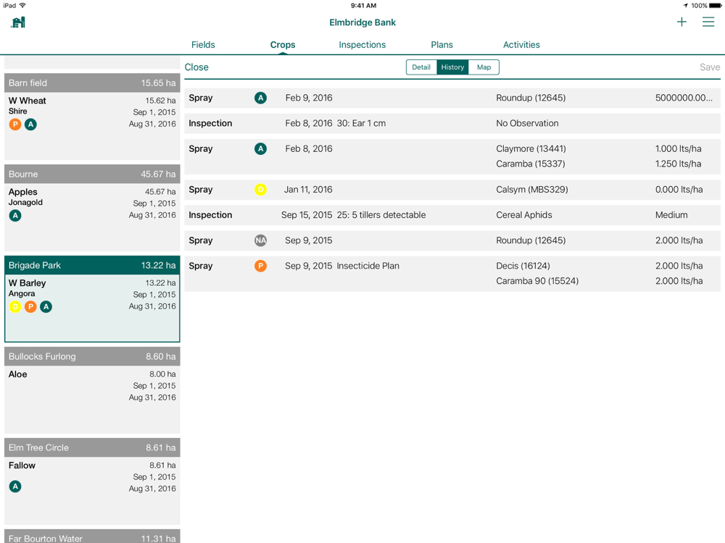Select the Aloe crop card
Screen dimensions: 725x543
(92, 400)
